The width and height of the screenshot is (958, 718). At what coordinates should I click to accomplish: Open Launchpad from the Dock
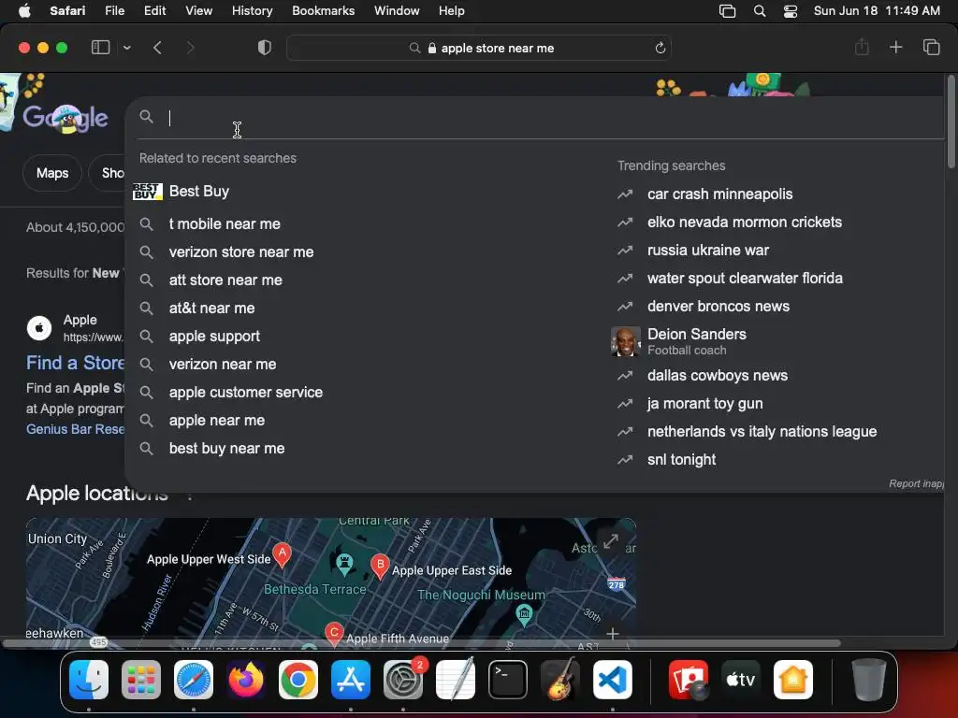(x=141, y=680)
